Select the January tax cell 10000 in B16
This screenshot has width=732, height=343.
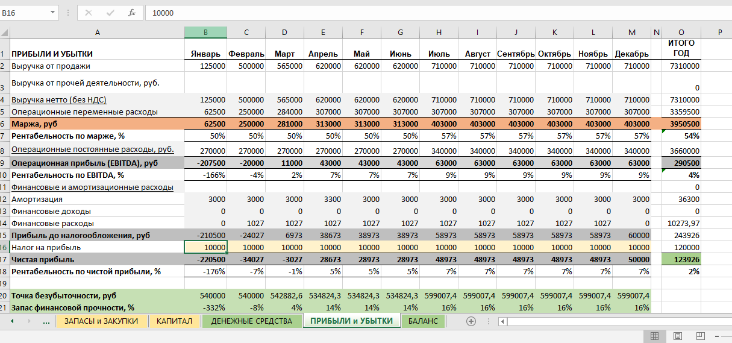(205, 247)
